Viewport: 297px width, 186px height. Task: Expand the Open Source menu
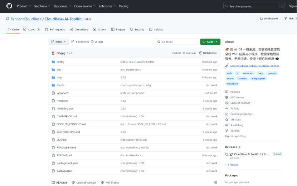tap(84, 6)
